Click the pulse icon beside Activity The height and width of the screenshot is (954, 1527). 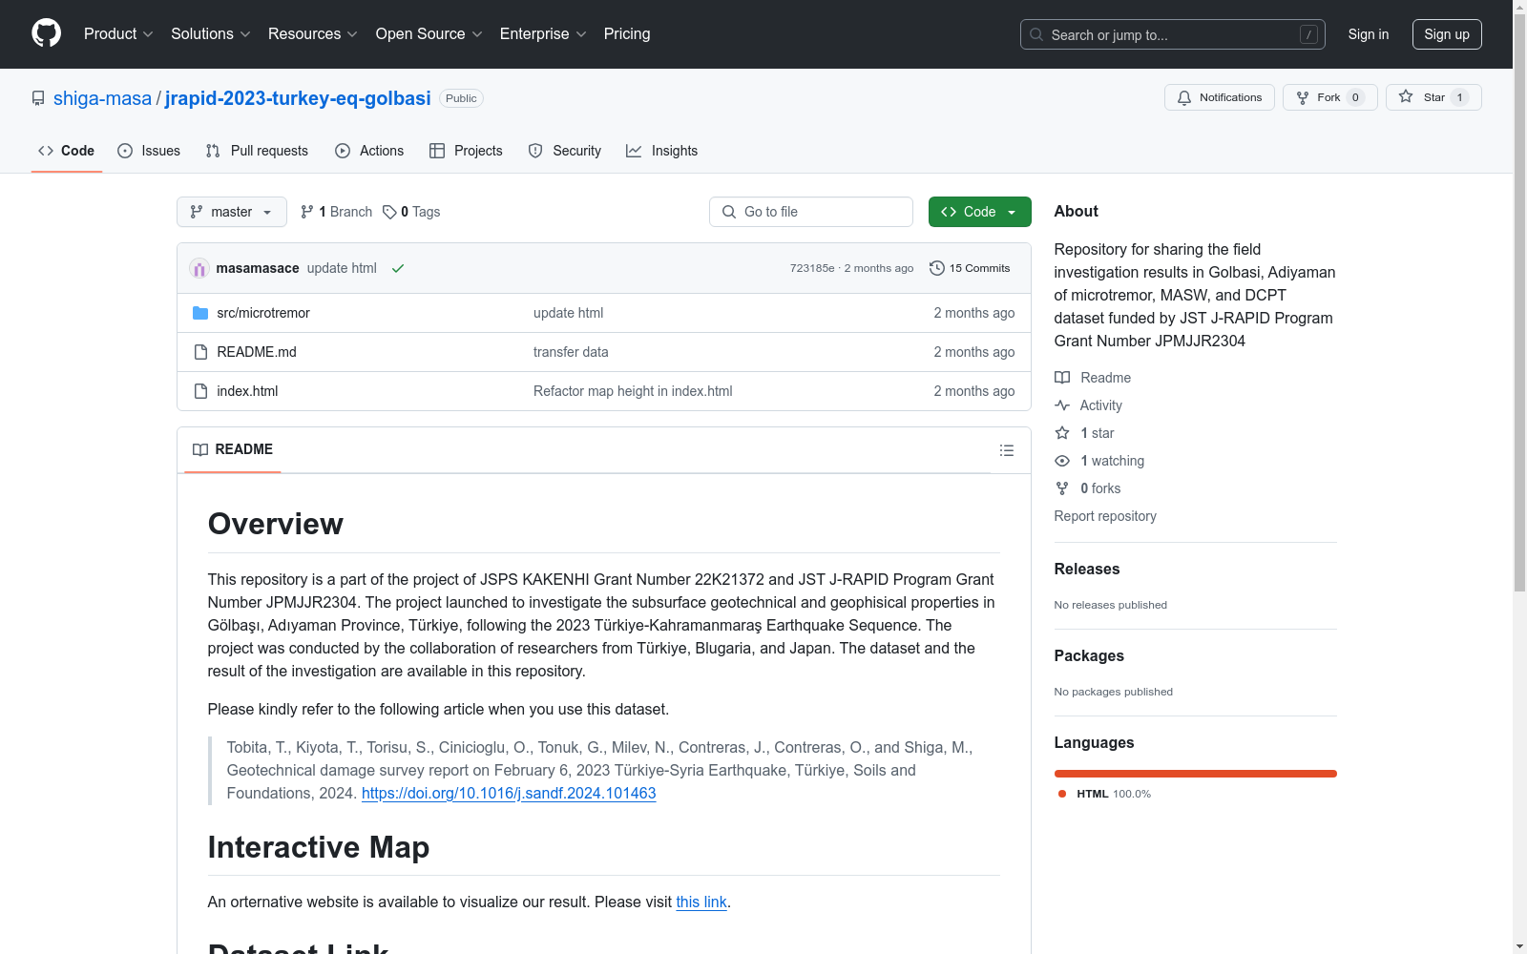(x=1062, y=405)
